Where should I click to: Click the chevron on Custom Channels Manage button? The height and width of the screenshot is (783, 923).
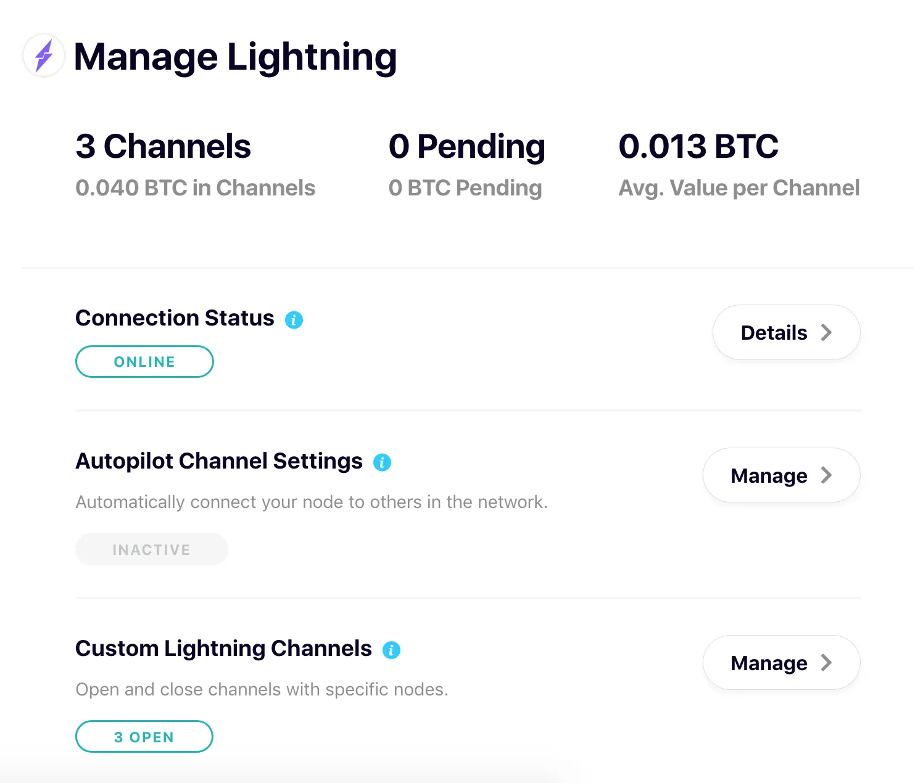point(826,663)
